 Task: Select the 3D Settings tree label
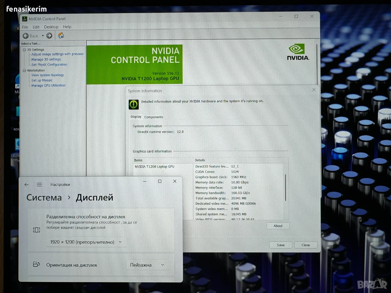(x=35, y=50)
